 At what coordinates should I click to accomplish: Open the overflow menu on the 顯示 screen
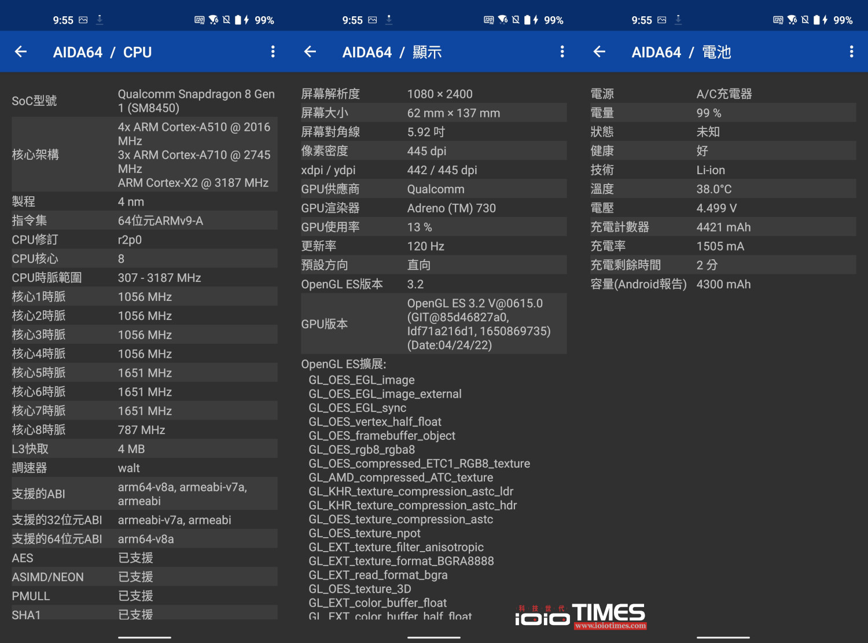(x=562, y=52)
